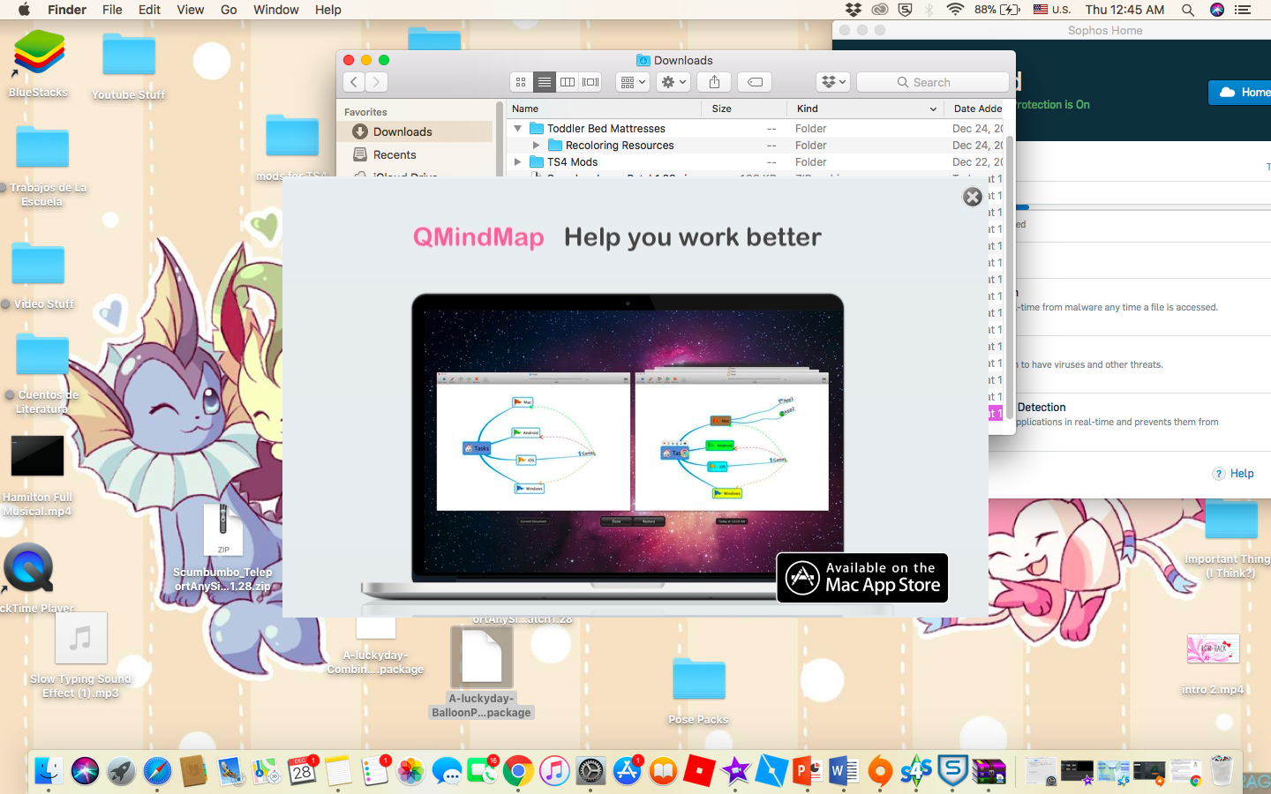
Task: Go back in the Downloads Finder window
Action: pyautogui.click(x=354, y=82)
